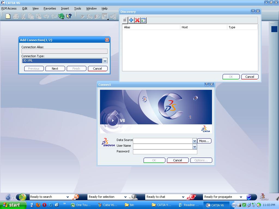
Task: Click Cancel in Add Connection dialog
Action: pos(98,69)
